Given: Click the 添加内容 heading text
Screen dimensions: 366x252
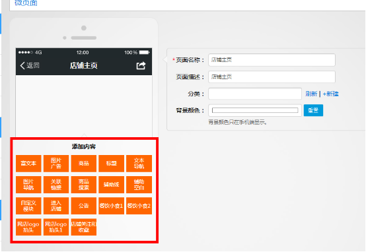Looking at the screenshot, I should (83, 146).
